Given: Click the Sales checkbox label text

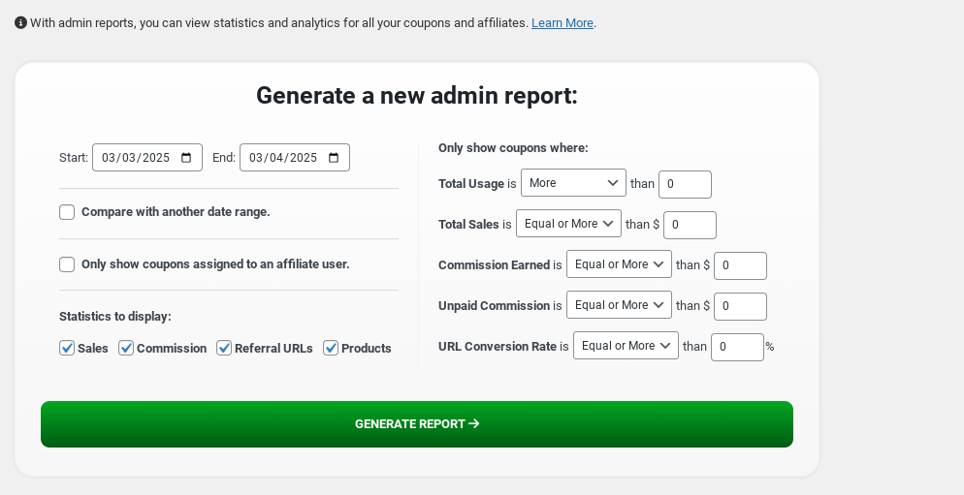Looking at the screenshot, I should 93,348.
